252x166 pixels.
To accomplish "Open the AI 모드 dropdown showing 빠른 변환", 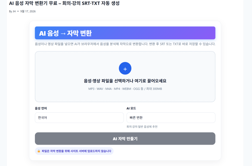I will coord(171,118).
